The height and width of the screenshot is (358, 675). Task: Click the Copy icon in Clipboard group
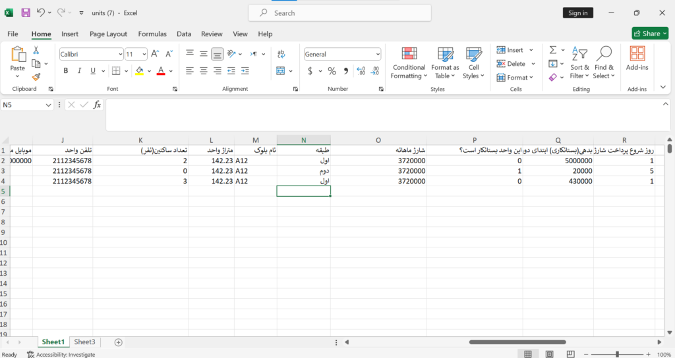pos(36,64)
